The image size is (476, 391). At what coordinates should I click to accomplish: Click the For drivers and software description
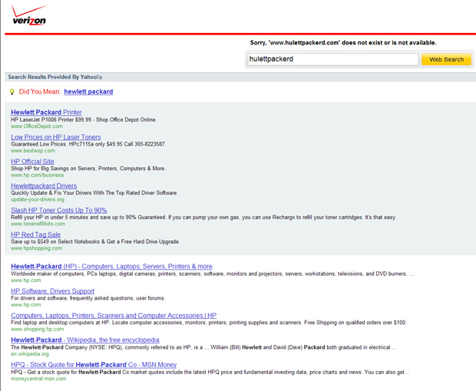88,298
